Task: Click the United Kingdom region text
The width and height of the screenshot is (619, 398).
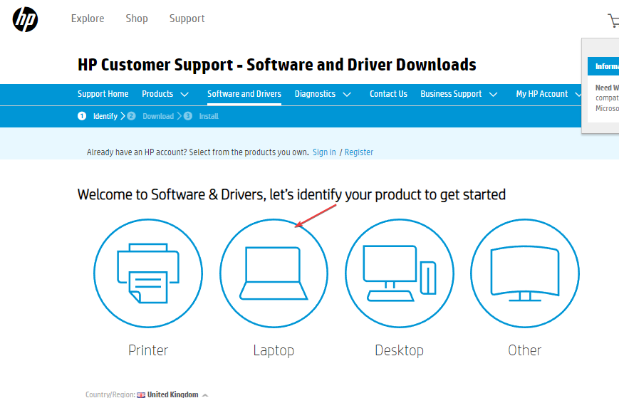Action: 173,394
